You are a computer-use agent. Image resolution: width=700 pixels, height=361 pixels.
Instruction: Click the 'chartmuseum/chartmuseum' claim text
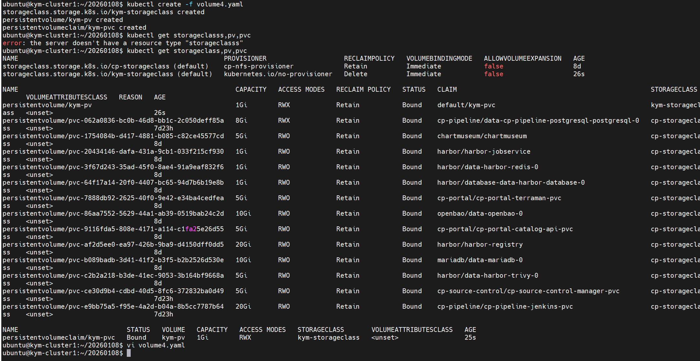(482, 136)
